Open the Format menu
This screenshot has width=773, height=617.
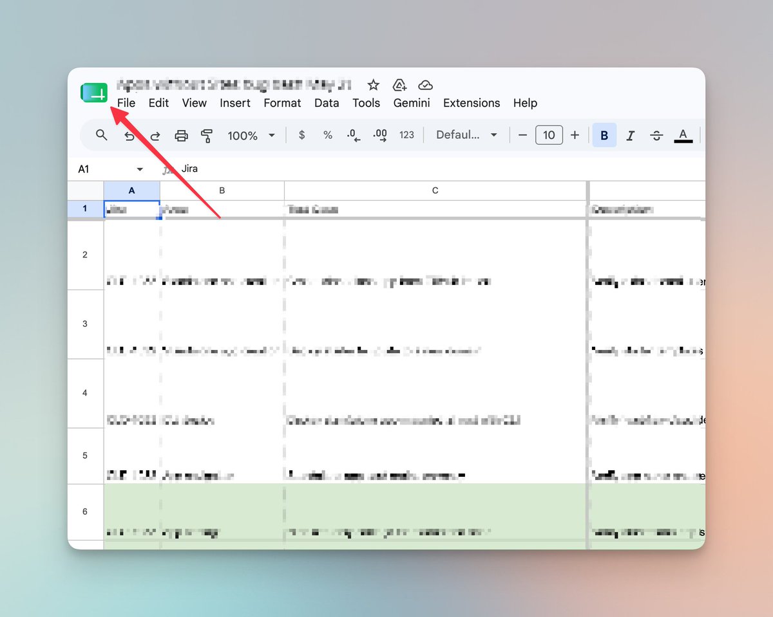coord(282,103)
